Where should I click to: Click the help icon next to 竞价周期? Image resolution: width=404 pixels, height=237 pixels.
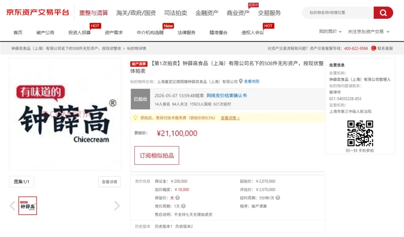(183, 206)
